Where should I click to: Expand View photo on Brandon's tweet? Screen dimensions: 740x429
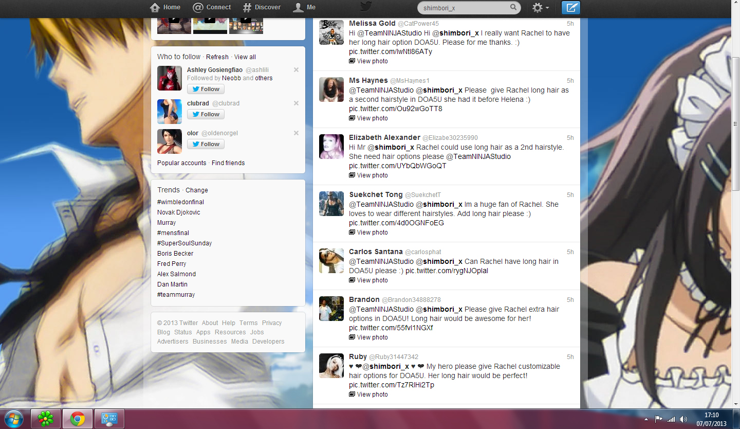[368, 337]
